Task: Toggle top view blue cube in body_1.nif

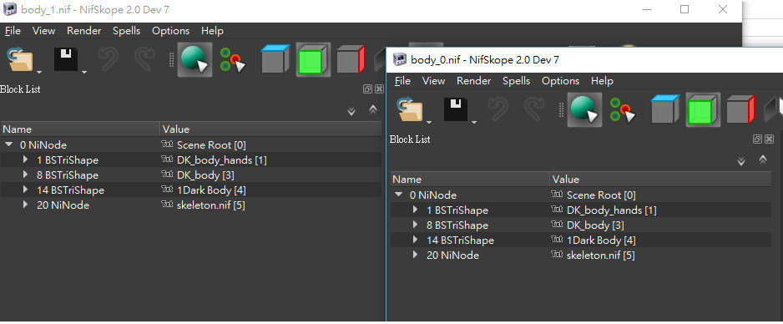Action: click(275, 59)
